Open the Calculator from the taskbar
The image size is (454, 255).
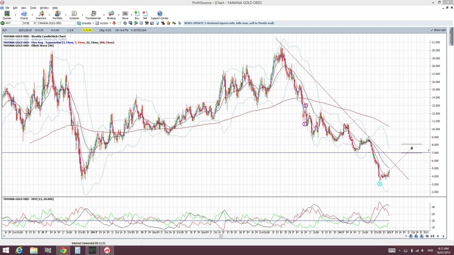pos(77,251)
